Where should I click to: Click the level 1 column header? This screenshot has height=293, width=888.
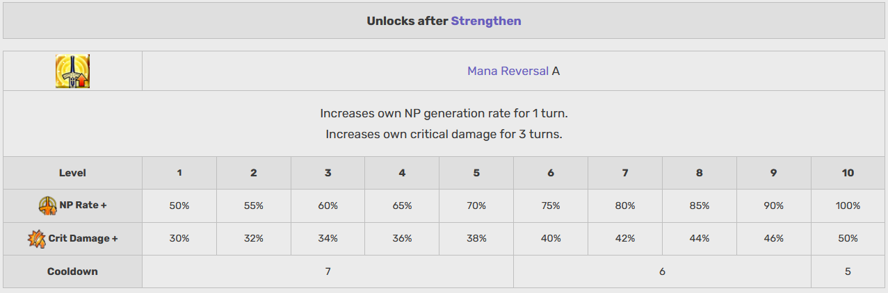(x=179, y=173)
